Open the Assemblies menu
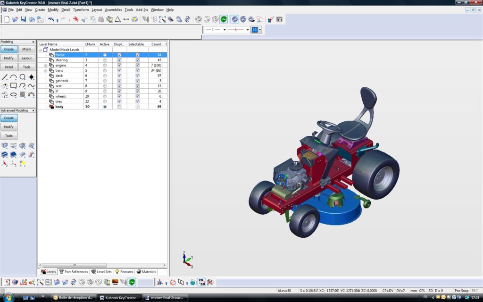 click(x=113, y=9)
